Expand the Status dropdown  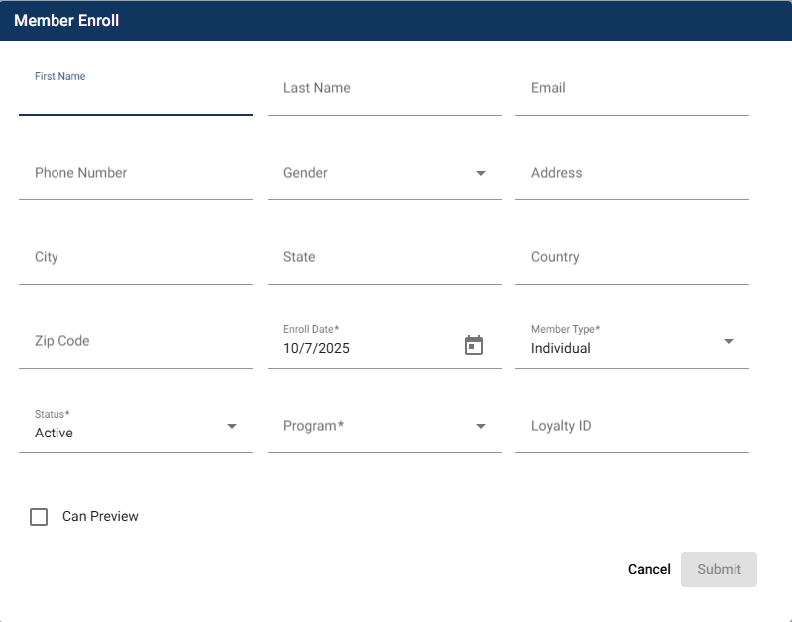tap(135, 427)
